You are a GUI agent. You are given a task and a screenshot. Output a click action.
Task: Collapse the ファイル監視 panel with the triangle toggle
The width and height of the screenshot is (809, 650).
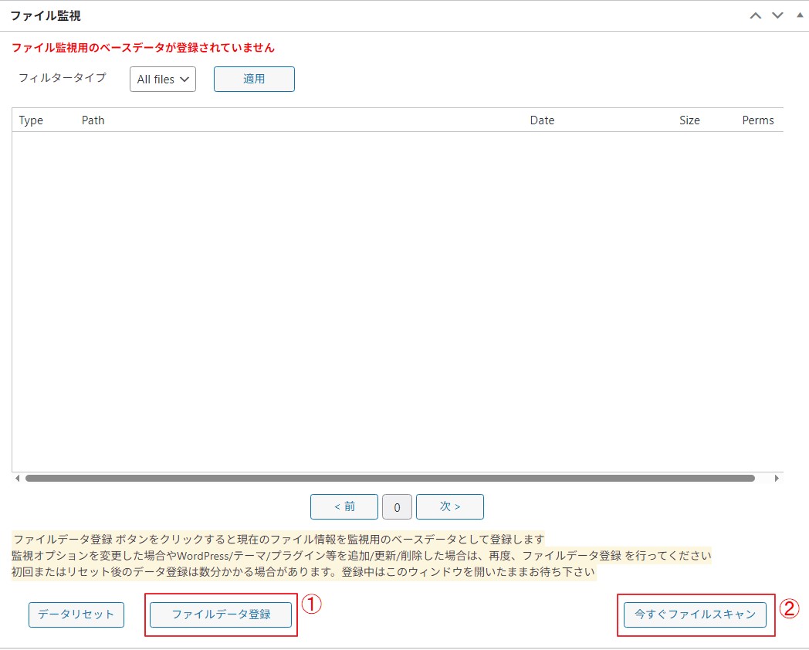pyautogui.click(x=799, y=15)
